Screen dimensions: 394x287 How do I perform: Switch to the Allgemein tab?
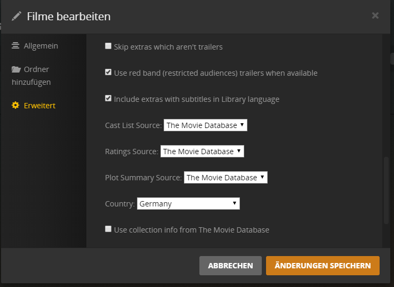pos(41,46)
